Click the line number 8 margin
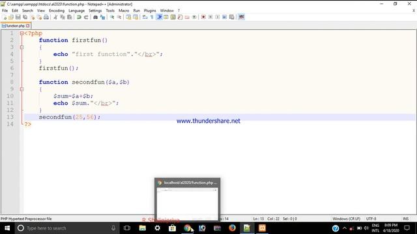The width and height of the screenshot is (417, 234). point(12,83)
